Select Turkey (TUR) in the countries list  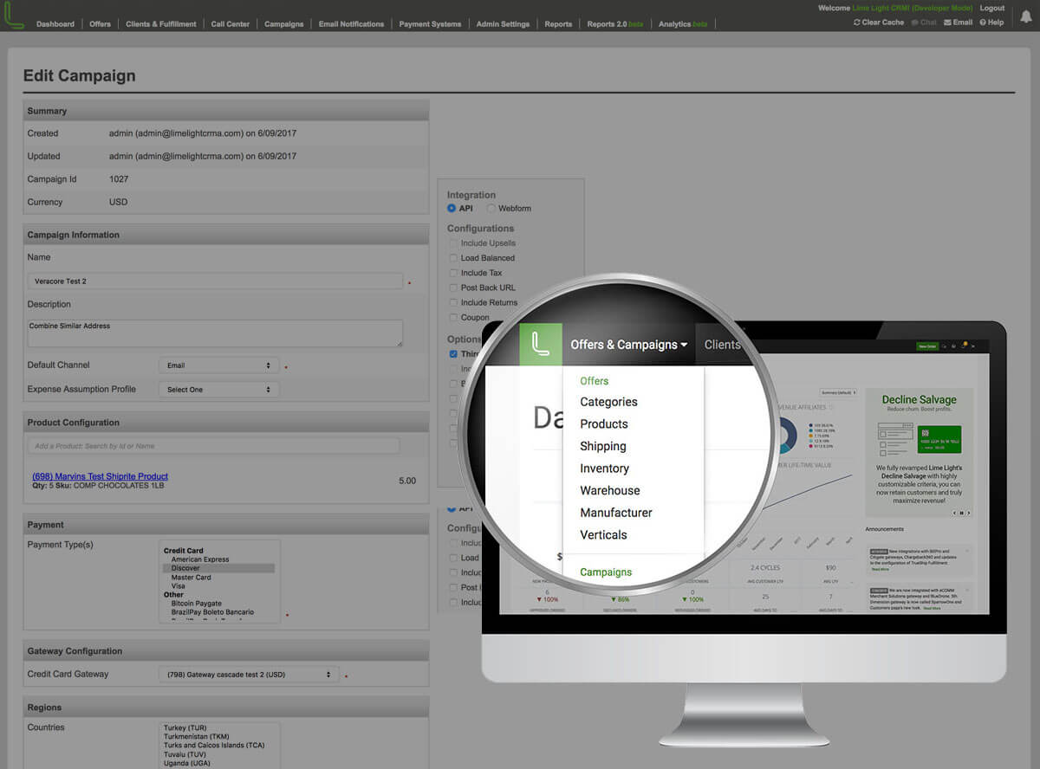pyautogui.click(x=185, y=727)
